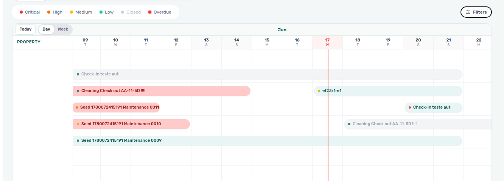The height and width of the screenshot is (181, 504).
Task: Switch to Day view
Action: pos(46,29)
